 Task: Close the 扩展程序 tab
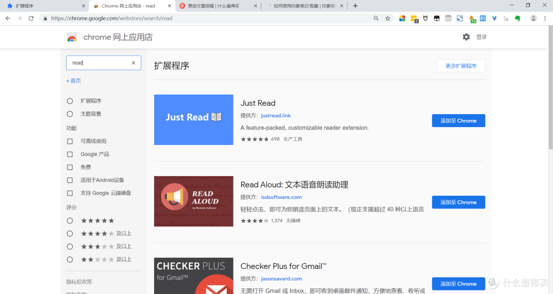pos(83,6)
